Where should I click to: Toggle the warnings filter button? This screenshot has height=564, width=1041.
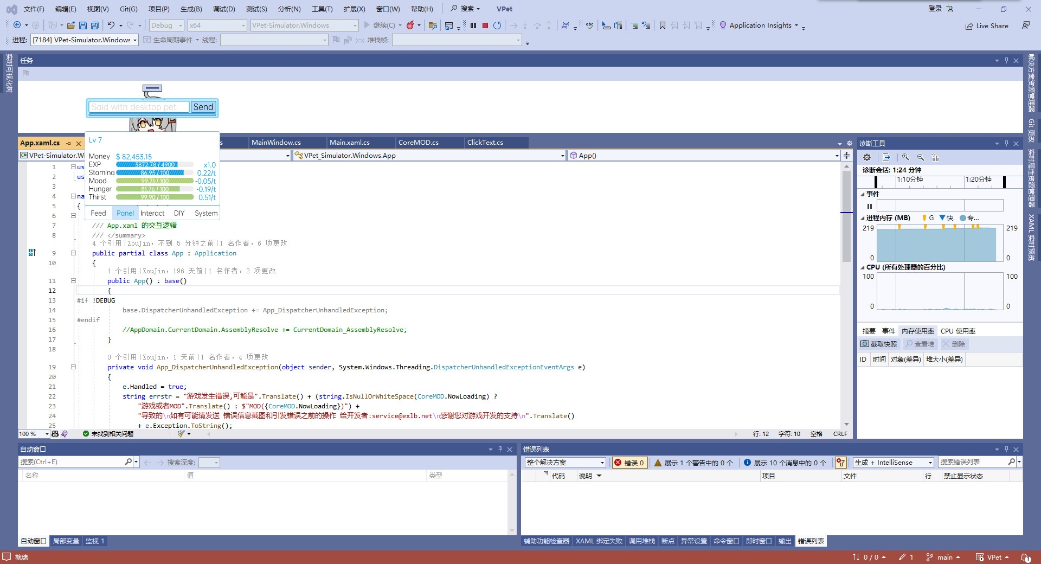(x=693, y=463)
